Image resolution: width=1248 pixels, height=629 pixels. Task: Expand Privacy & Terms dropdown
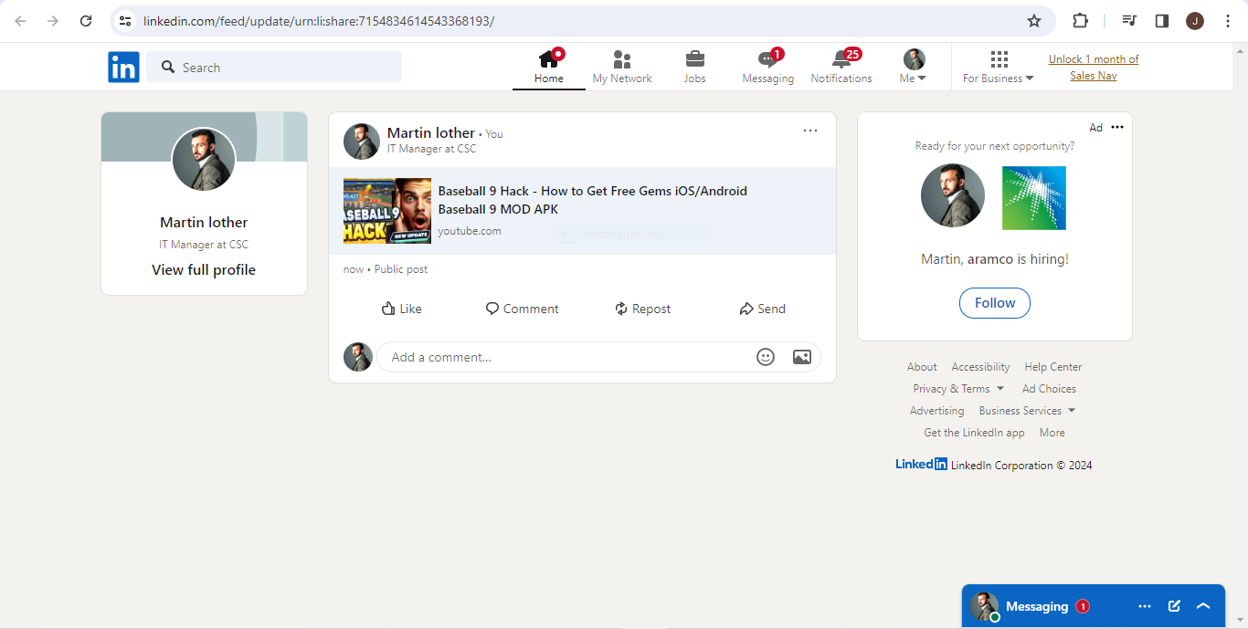pos(958,389)
